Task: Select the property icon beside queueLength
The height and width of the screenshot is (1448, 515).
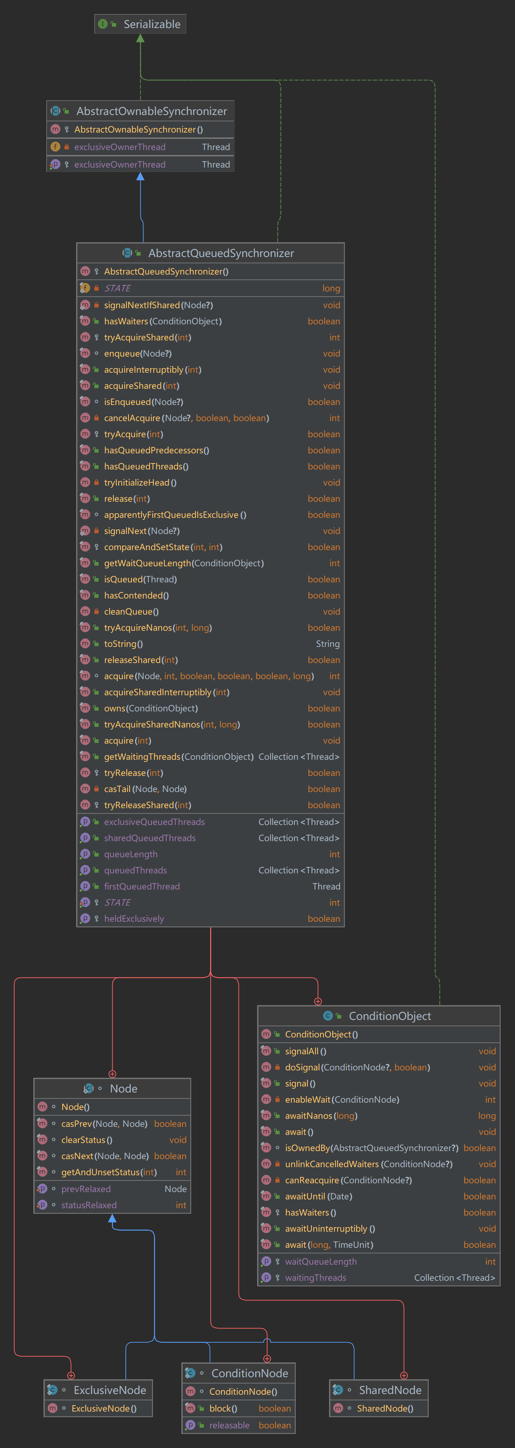Action: [85, 854]
